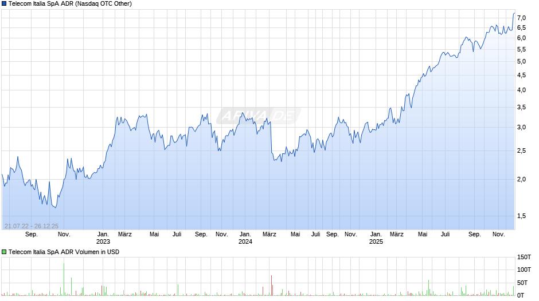Click the 0T volume axis label
Image resolution: width=539 pixels, height=301 pixels.
[521, 295]
